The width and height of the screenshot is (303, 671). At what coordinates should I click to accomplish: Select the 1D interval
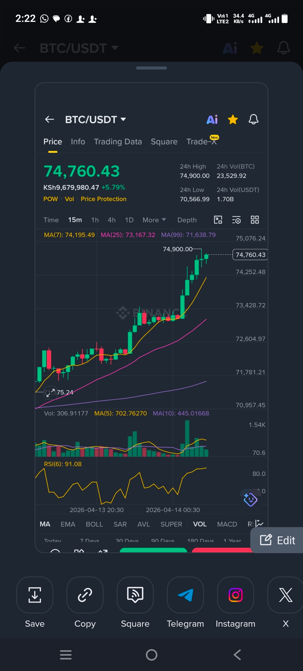129,220
